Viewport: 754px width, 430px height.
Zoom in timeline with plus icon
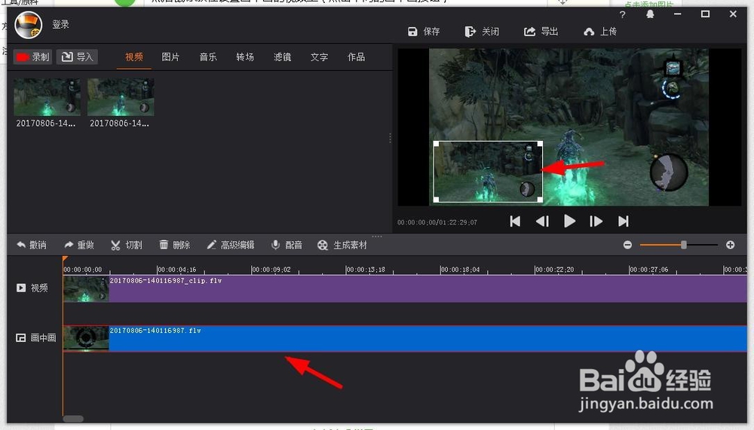pos(731,245)
